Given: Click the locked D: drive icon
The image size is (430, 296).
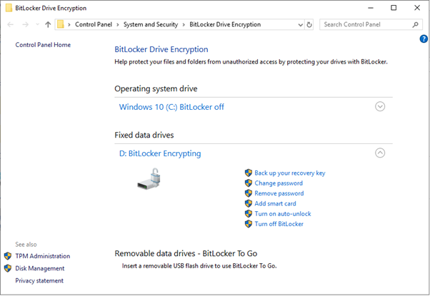Looking at the screenshot, I should pyautogui.click(x=149, y=178).
